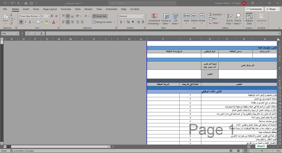This screenshot has width=282, height=153.
Task: Open the Times New Roman font dropdown
Action: (x=39, y=16)
